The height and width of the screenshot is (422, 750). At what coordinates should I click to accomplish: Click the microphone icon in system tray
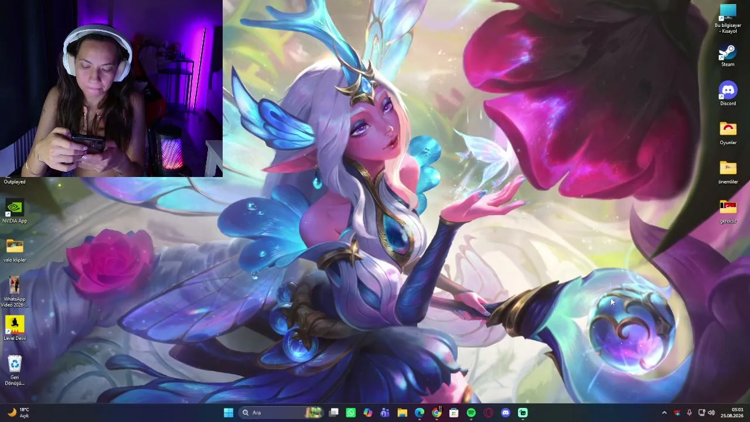[689, 413]
